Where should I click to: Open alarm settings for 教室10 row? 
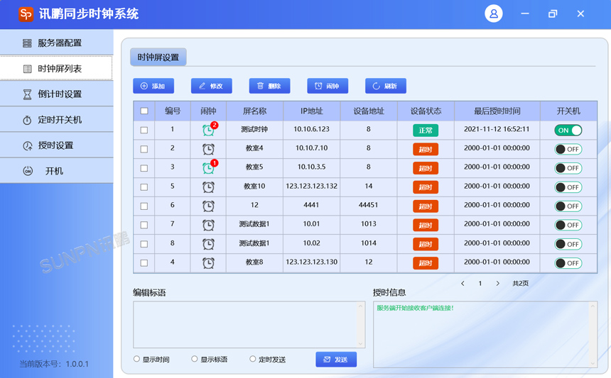coord(208,187)
